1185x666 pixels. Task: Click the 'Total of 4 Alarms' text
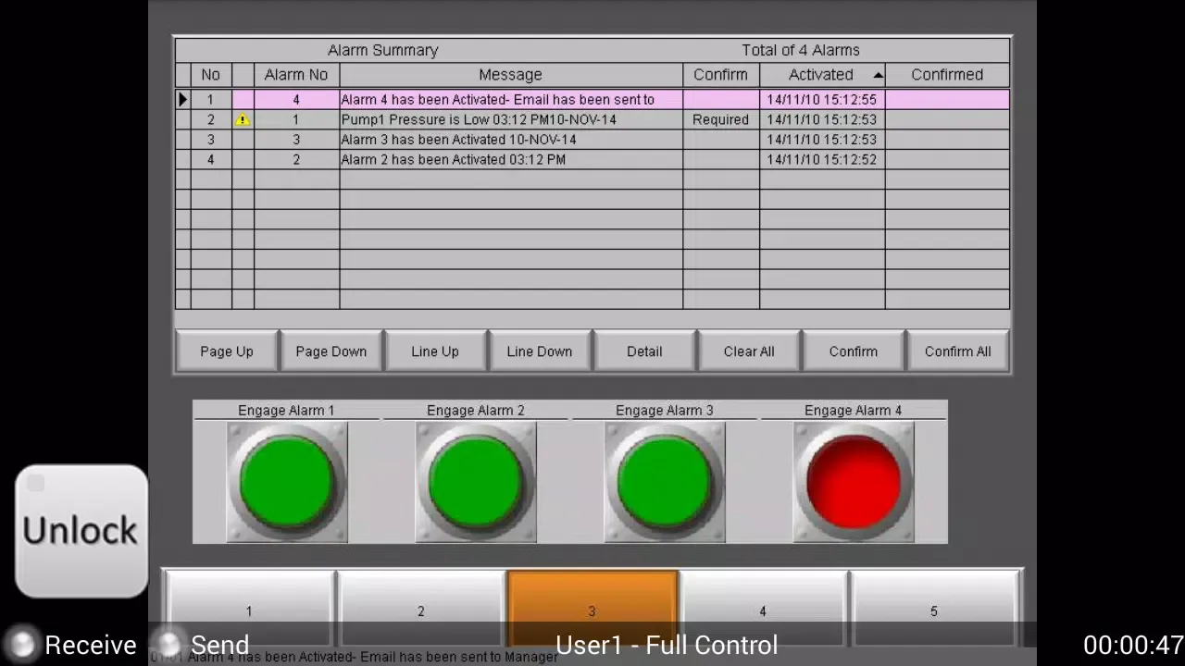(801, 50)
